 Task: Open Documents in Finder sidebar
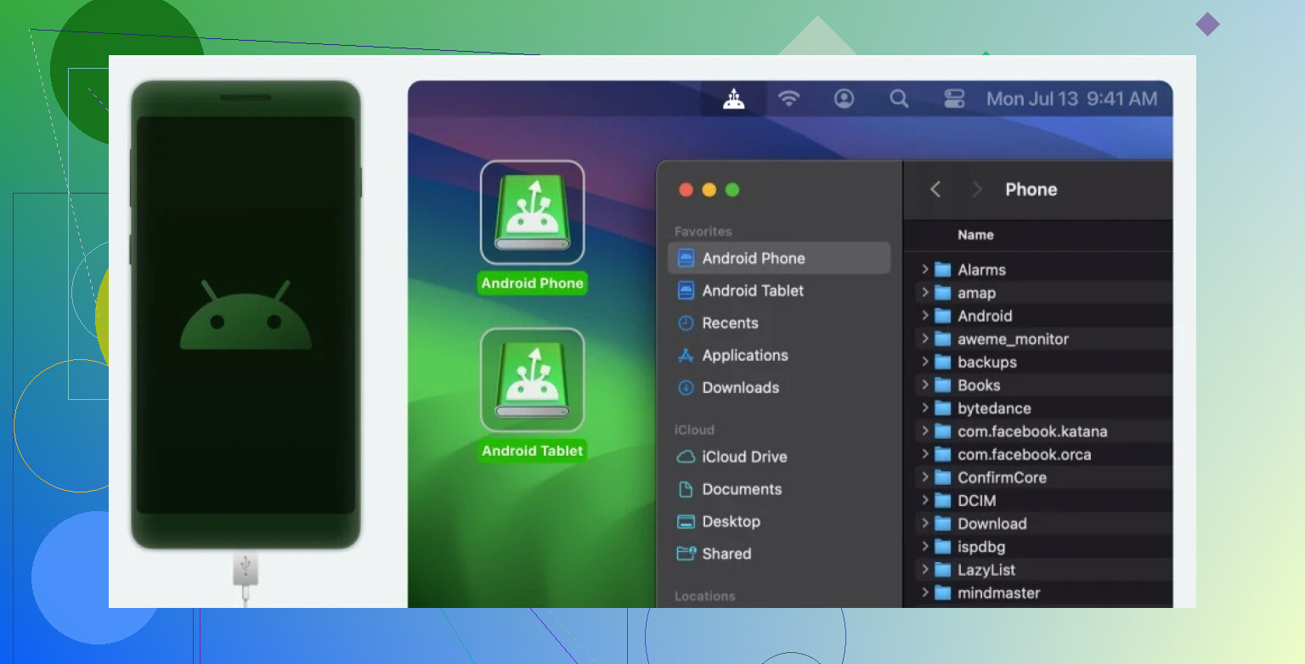coord(779,489)
